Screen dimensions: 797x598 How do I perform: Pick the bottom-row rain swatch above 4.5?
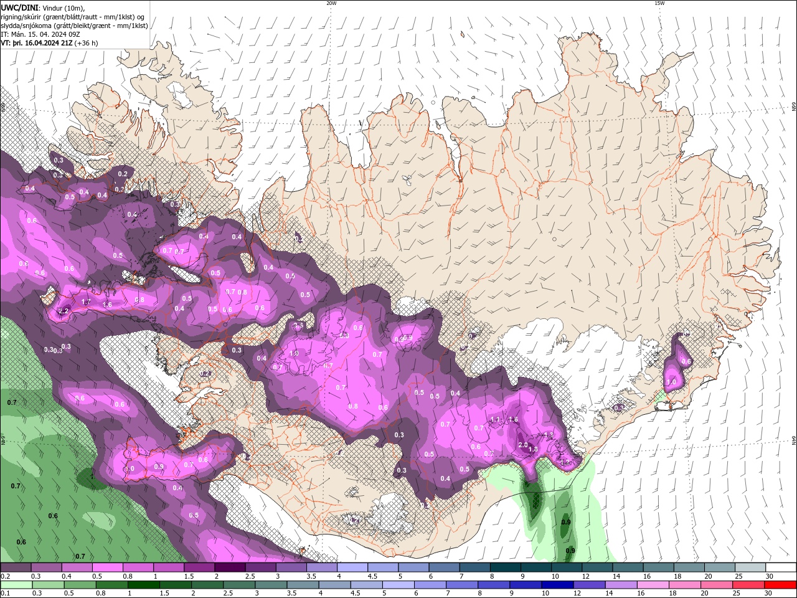pyautogui.click(x=367, y=585)
